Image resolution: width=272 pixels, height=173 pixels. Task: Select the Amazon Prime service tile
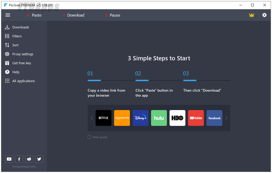(x=122, y=118)
